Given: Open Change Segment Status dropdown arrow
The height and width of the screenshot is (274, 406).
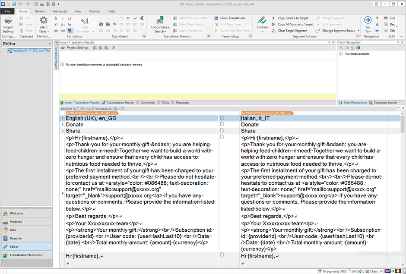Looking at the screenshot, I should pos(358,31).
